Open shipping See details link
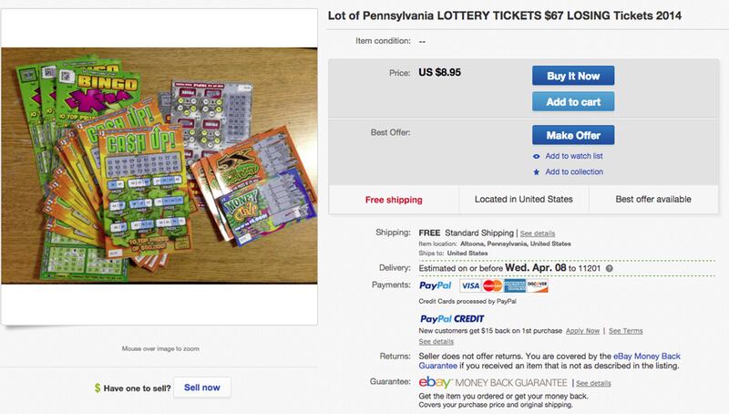Screen dimensions: 729x414 (537, 233)
